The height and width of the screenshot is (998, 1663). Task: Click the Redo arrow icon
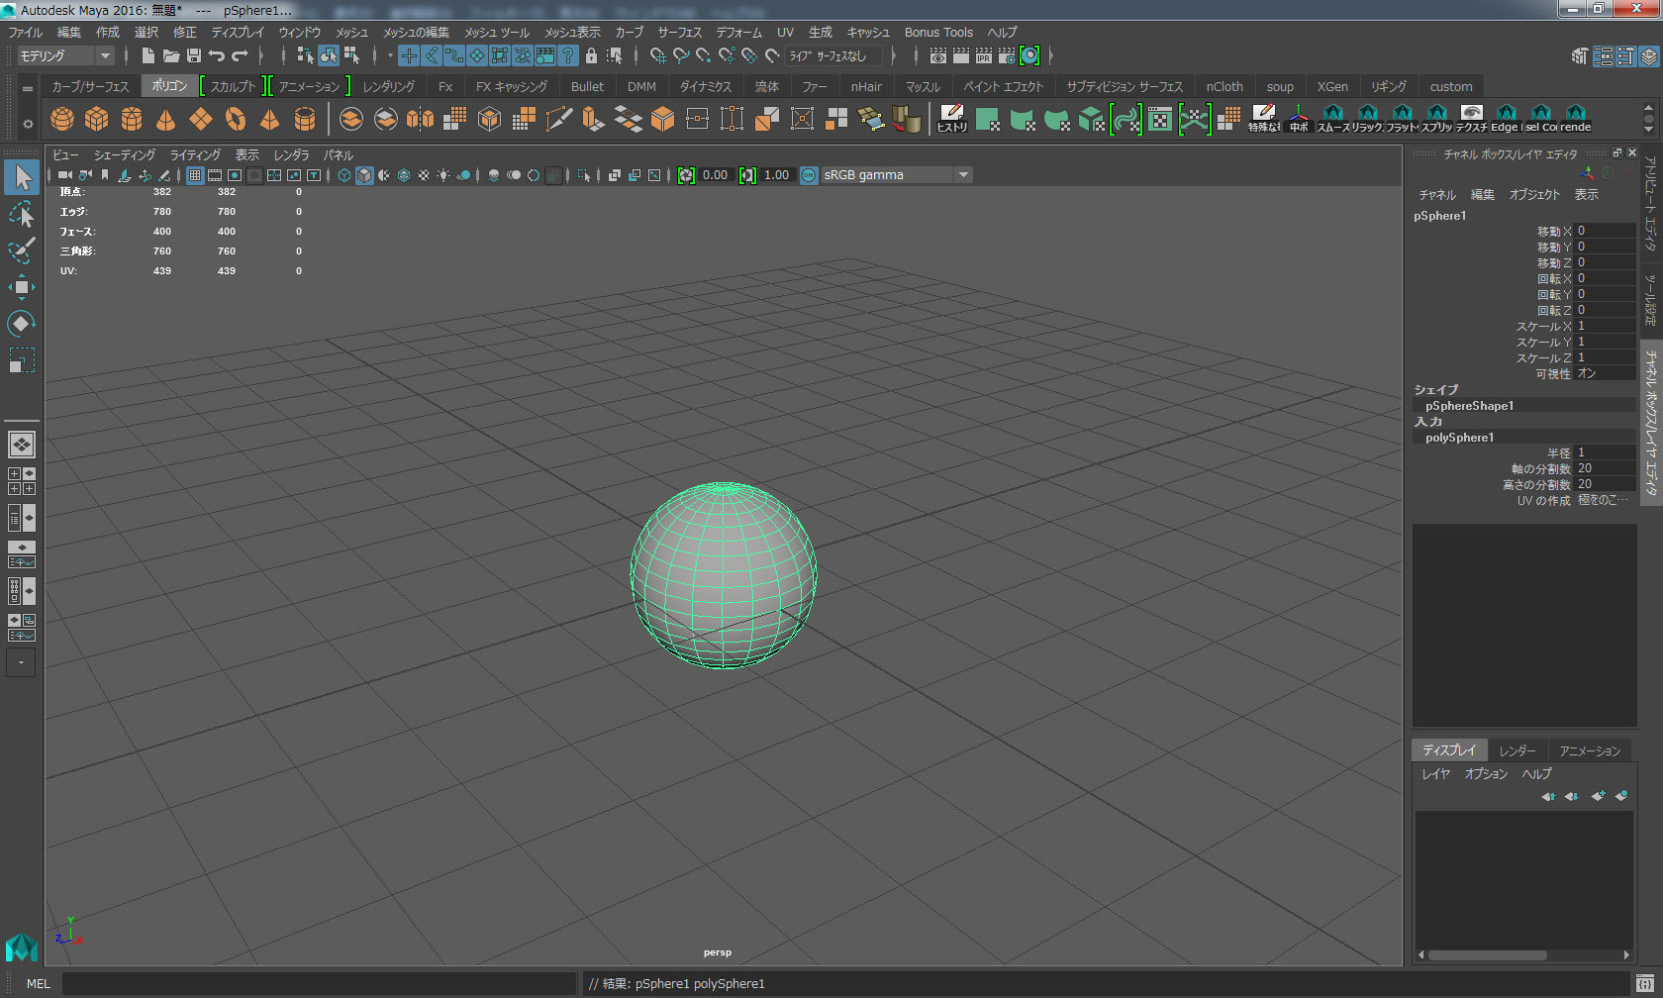[x=240, y=55]
